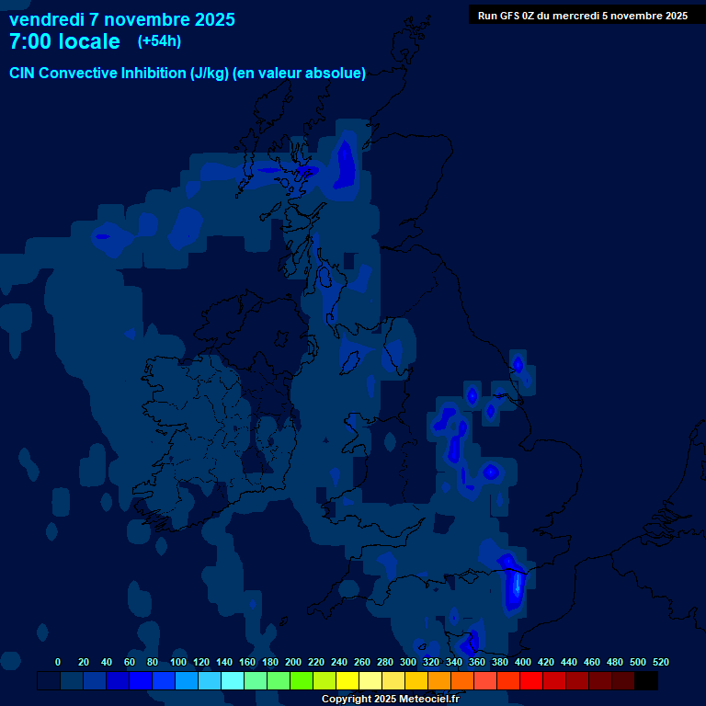
Task: Click the (+54h) forecast offset label
Action: tap(159, 41)
